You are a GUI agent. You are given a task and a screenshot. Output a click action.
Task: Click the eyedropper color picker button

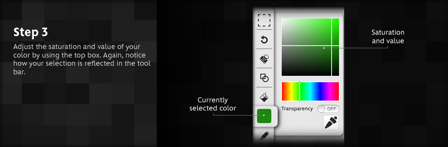331,122
